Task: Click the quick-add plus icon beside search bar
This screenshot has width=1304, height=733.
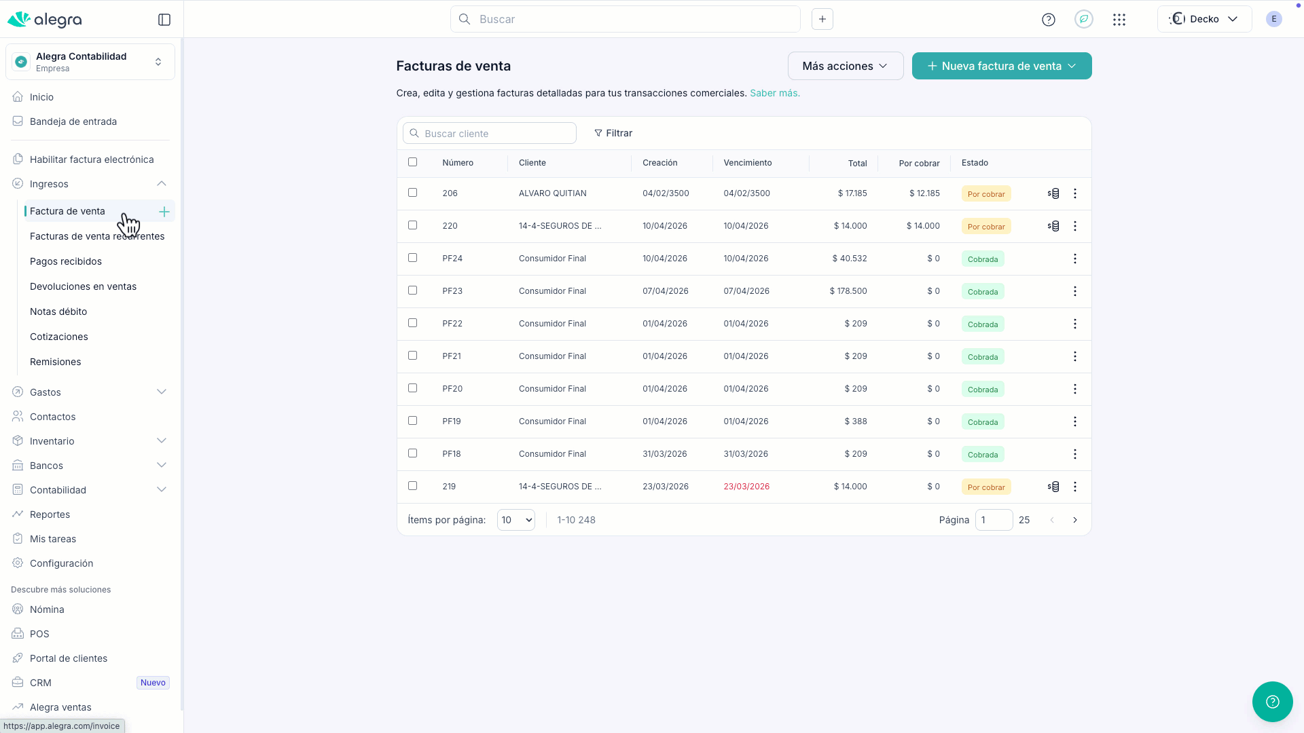Action: tap(822, 19)
